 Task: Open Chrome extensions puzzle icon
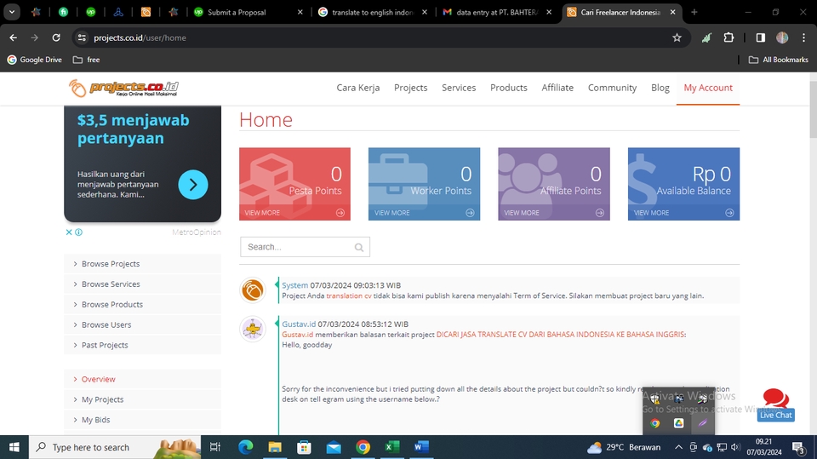tap(728, 37)
